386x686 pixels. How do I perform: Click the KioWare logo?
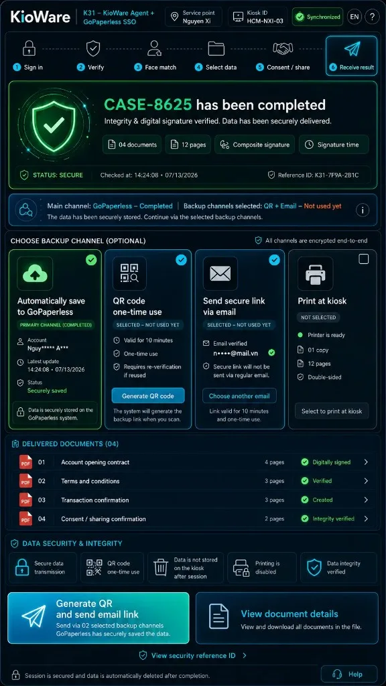[x=40, y=17]
